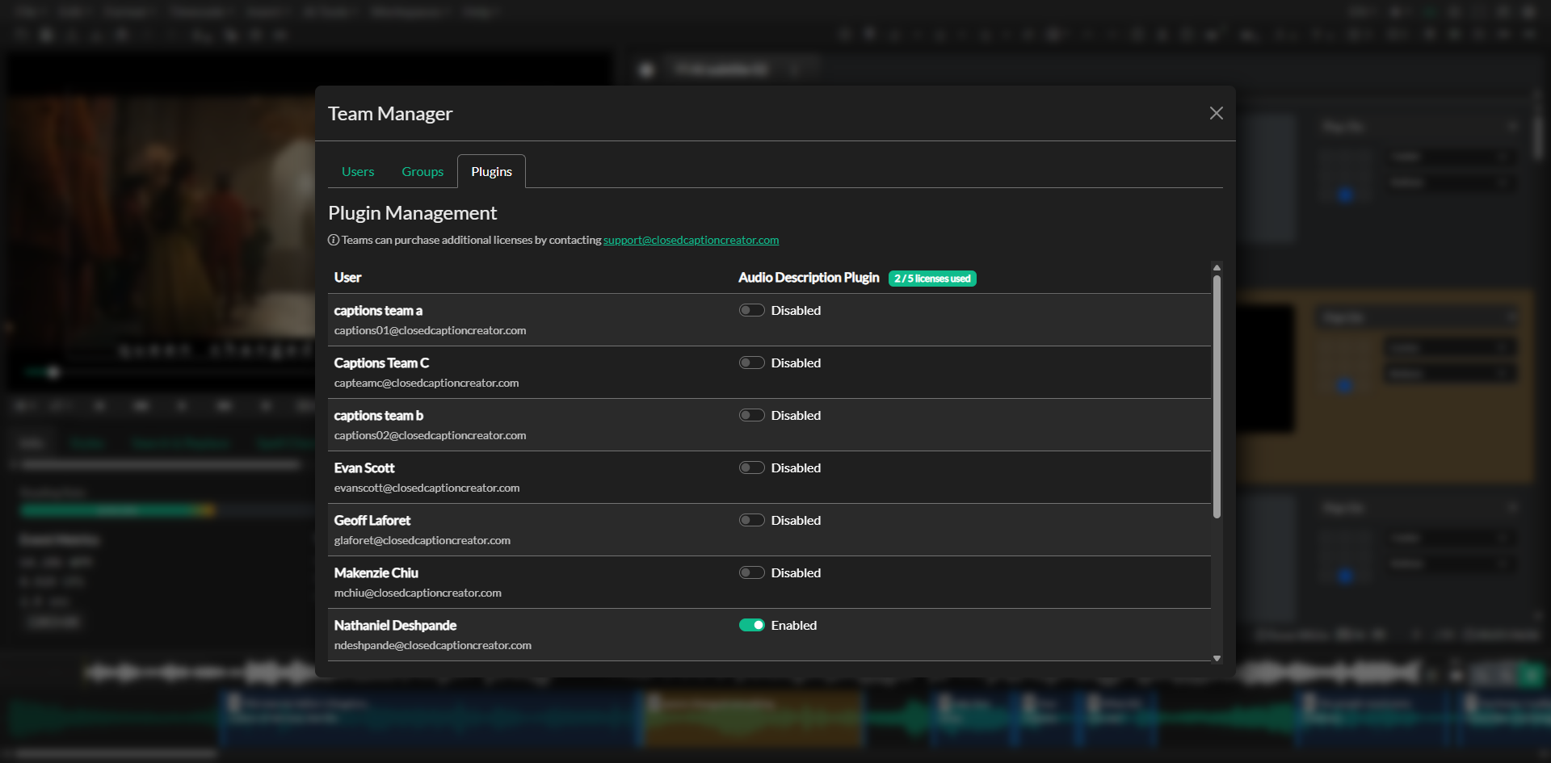Enable the plugin for Captions Team C
1551x763 pixels.
pos(751,362)
